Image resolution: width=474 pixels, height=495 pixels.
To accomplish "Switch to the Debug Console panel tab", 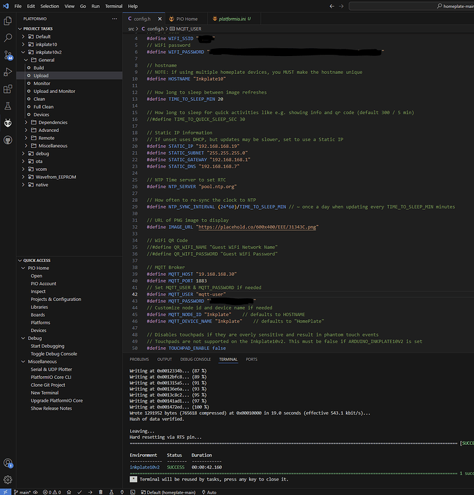I will pos(195,359).
